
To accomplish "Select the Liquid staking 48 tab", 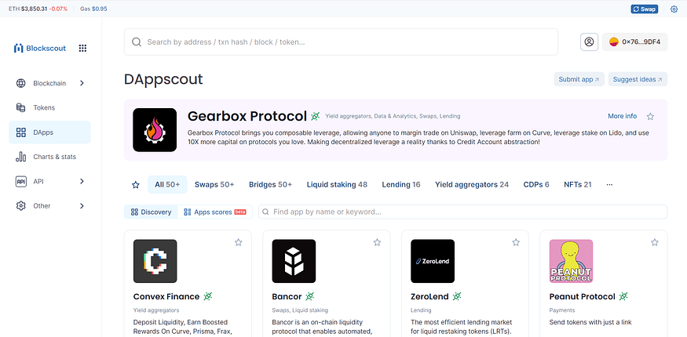I will coord(337,184).
